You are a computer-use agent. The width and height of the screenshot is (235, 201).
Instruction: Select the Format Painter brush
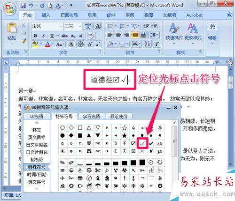(x=23, y=41)
